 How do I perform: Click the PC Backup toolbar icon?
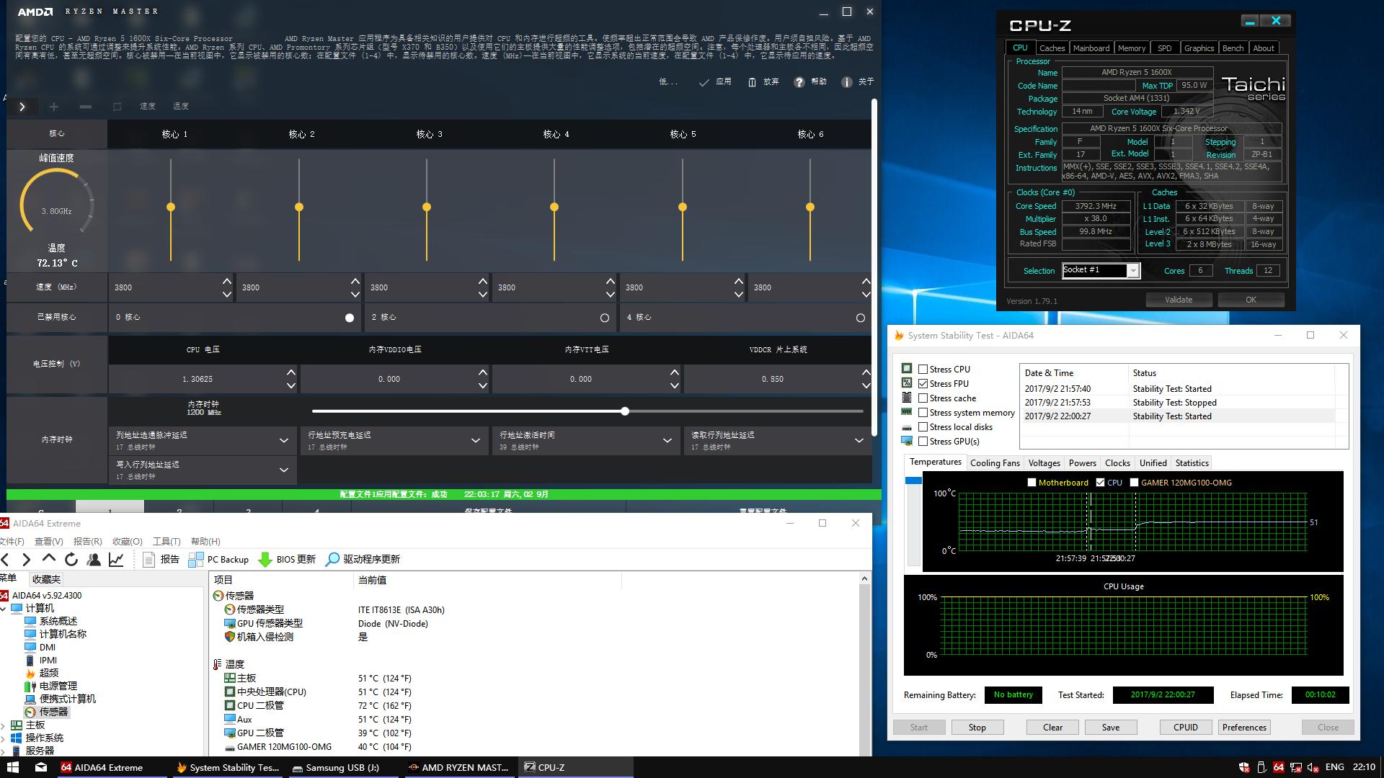pos(195,559)
